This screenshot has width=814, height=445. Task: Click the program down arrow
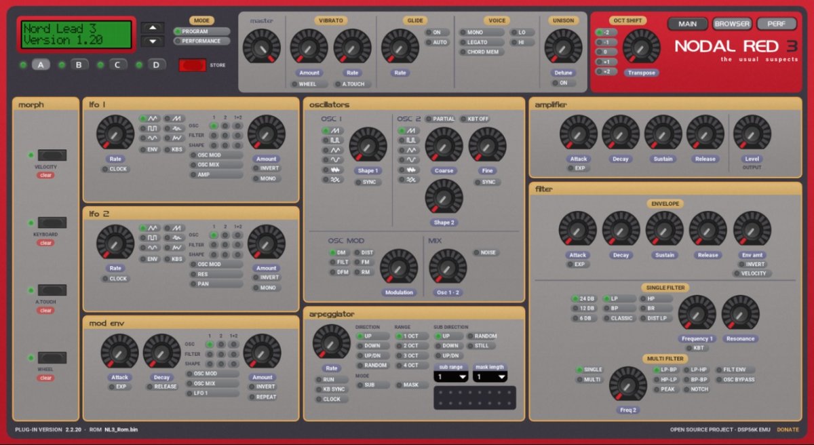tap(153, 41)
